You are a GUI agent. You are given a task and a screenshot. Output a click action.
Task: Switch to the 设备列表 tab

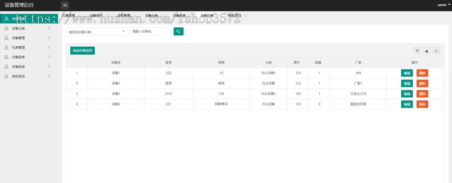click(207, 16)
